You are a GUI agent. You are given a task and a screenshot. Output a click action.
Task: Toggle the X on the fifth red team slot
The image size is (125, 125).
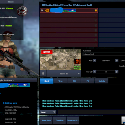point(96,30)
